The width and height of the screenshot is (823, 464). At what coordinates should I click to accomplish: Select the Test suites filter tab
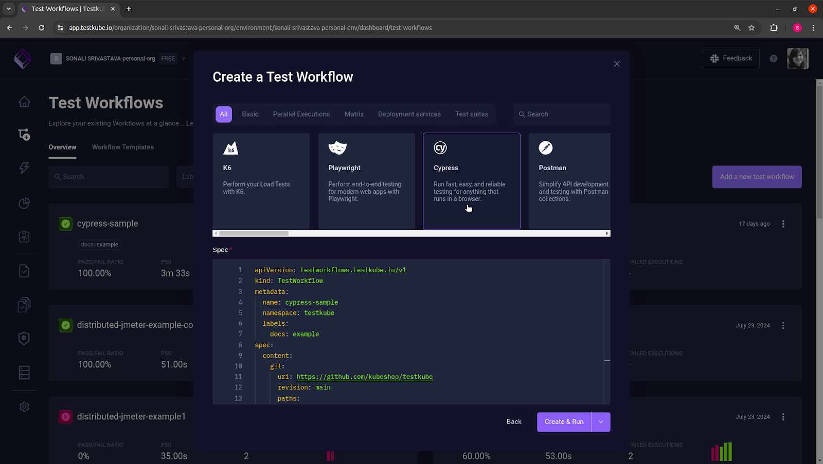pos(472,114)
